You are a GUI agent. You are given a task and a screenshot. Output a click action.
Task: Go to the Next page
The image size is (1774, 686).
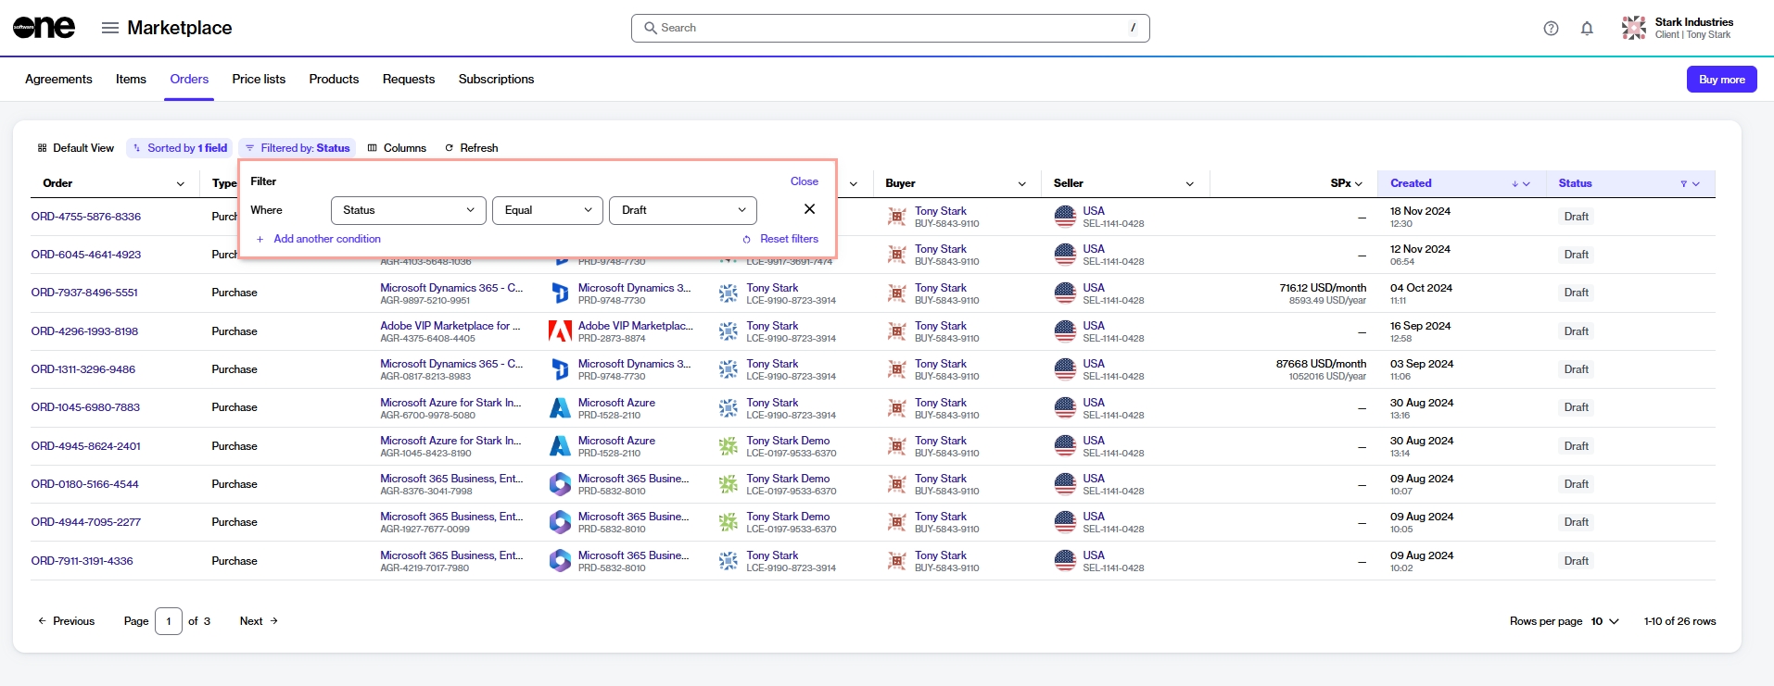point(259,621)
